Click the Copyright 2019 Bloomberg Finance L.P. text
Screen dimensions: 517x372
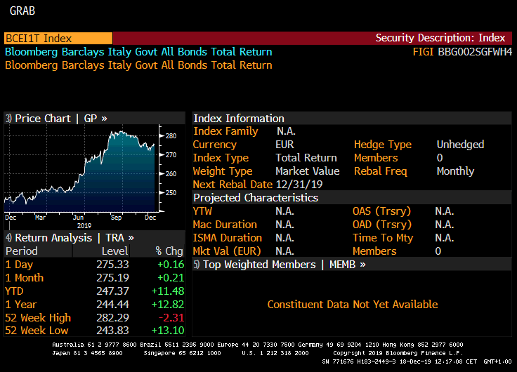click(398, 353)
